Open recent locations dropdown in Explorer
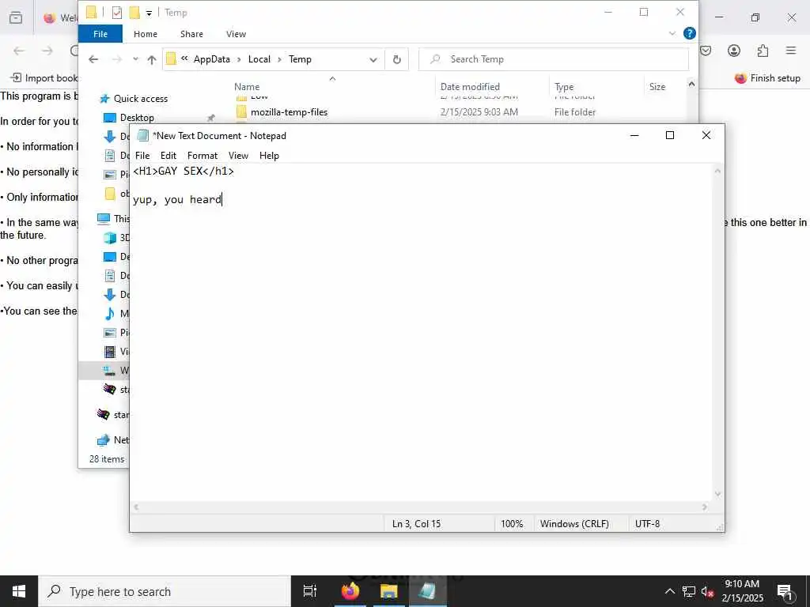This screenshot has height=607, width=810. [x=135, y=59]
